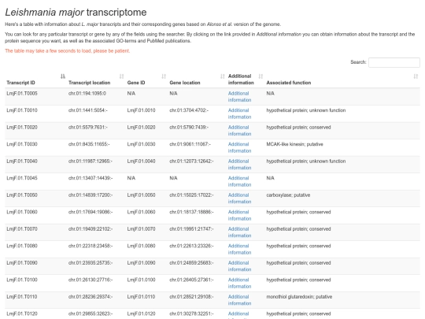The height and width of the screenshot is (319, 425).
Task: Sort table by Transcript ID arrows
Action: point(63,76)
